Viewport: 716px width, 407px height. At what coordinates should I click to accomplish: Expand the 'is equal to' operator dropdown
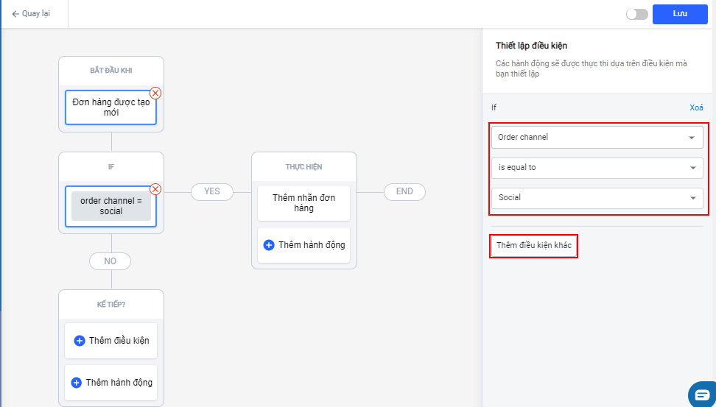point(597,168)
